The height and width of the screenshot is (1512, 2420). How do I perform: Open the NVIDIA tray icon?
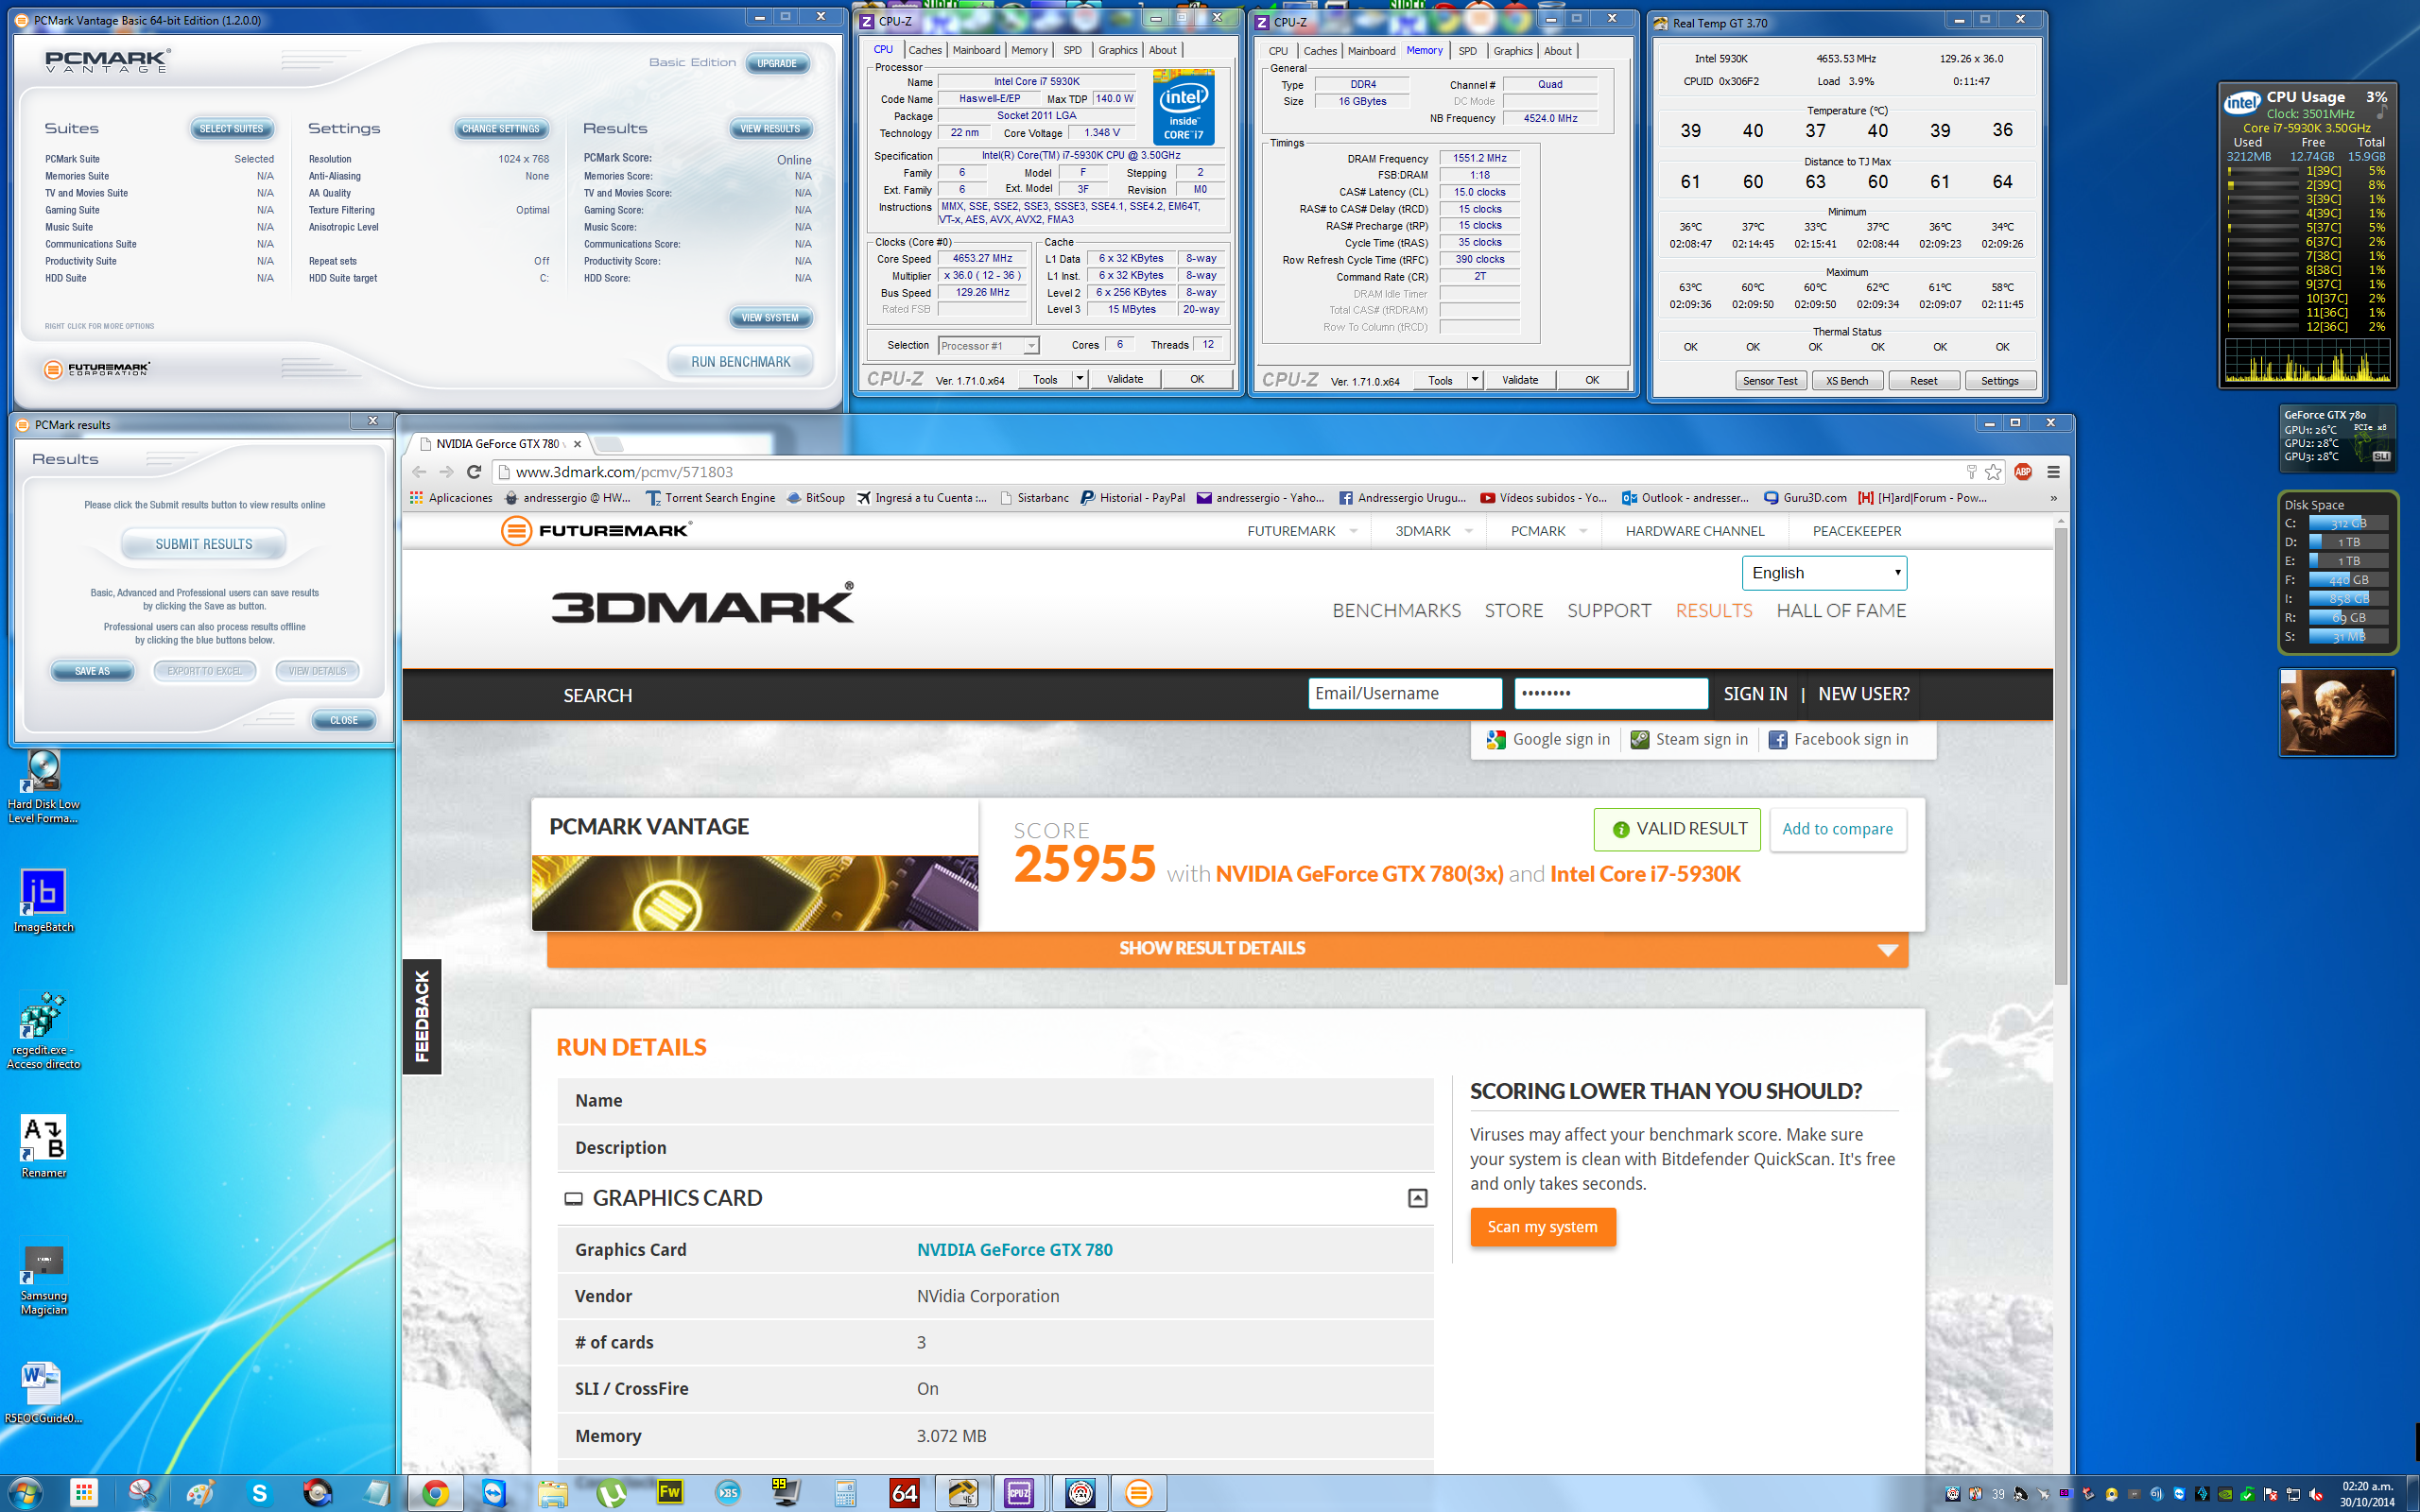pos(2224,1494)
